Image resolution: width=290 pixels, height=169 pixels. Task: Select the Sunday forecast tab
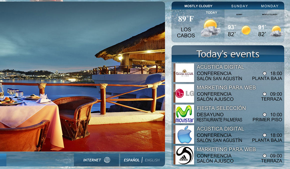(239, 6)
